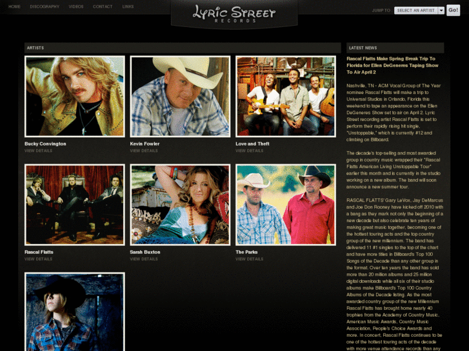Click the Sarah Buxton name link
The image size is (469, 351).
pyautogui.click(x=145, y=252)
